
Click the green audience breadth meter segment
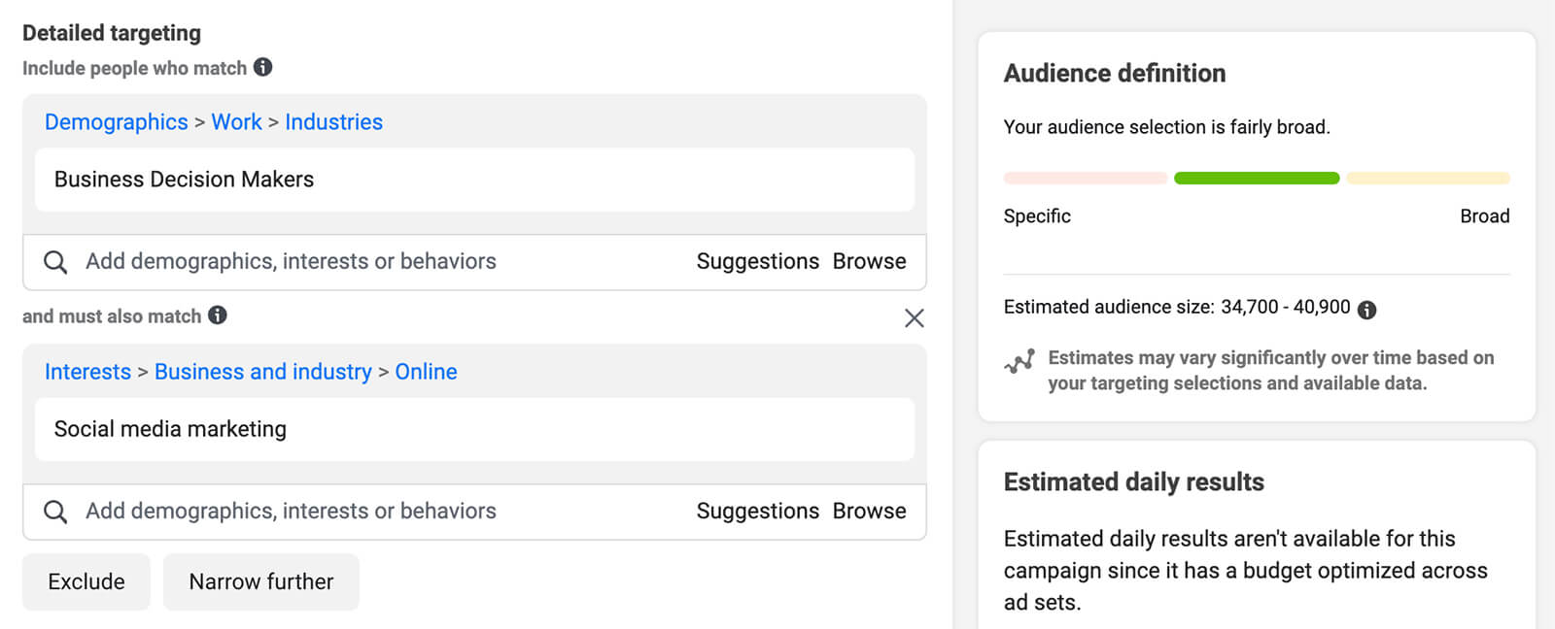click(1256, 179)
